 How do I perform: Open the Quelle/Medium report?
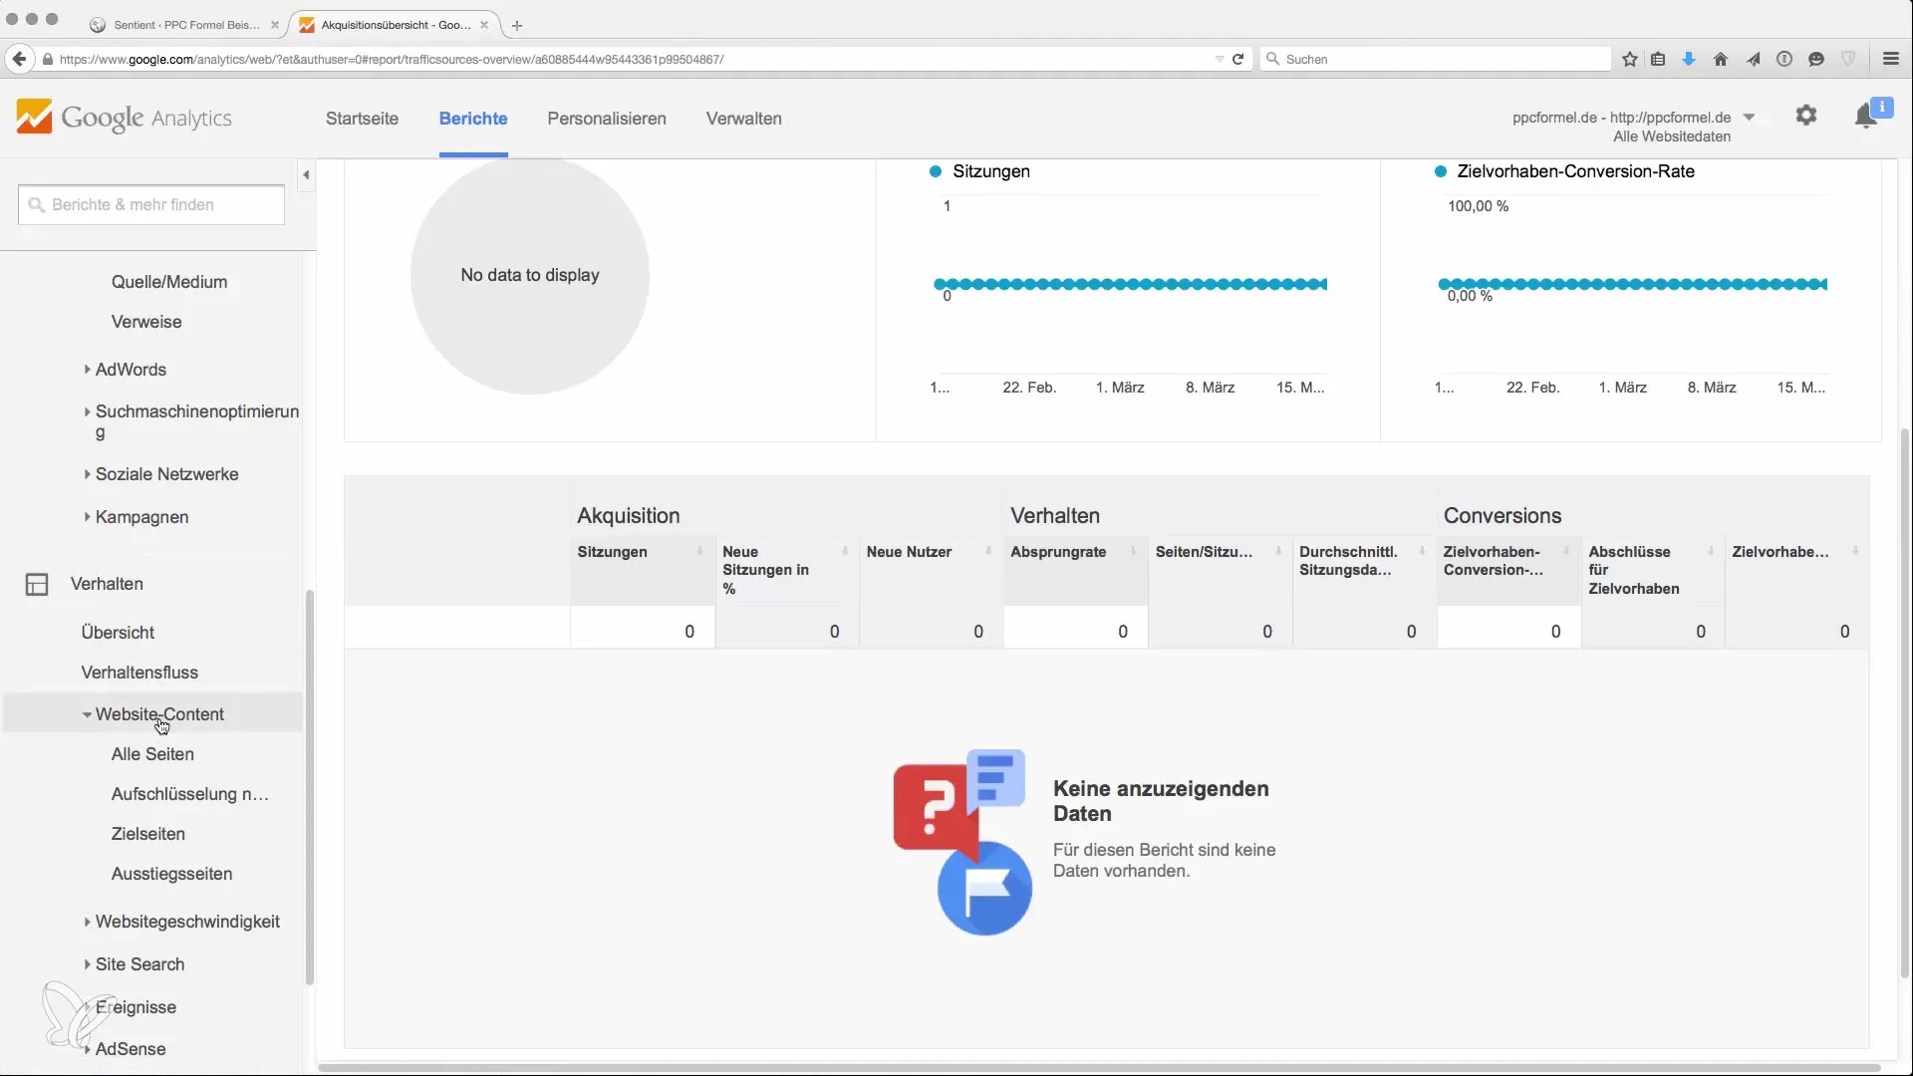169,282
